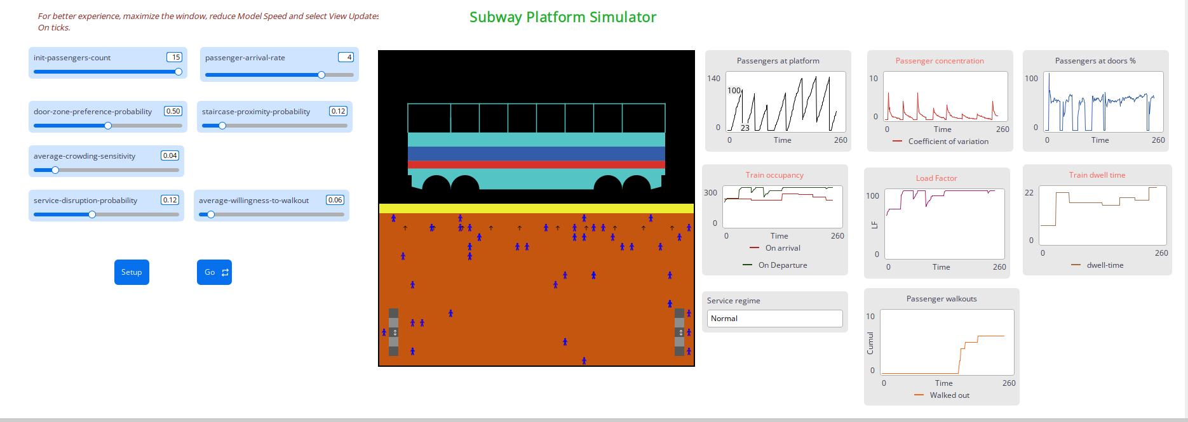The height and width of the screenshot is (422, 1188).
Task: Click the Setup button
Action: point(132,272)
